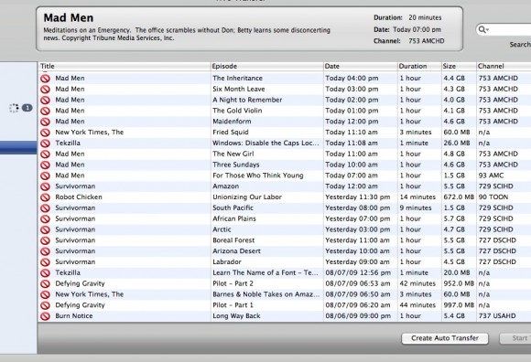Image resolution: width=531 pixels, height=362 pixels.
Task: Select title 'New York Times, The' with Fried Squid
Action: pyautogui.click(x=90, y=133)
